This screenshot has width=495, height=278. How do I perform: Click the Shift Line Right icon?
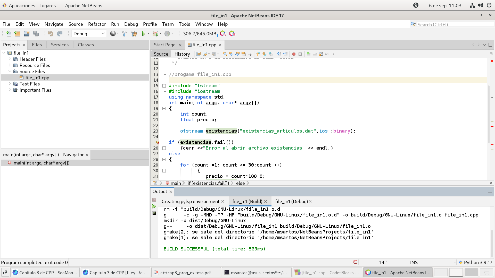[x=285, y=54]
